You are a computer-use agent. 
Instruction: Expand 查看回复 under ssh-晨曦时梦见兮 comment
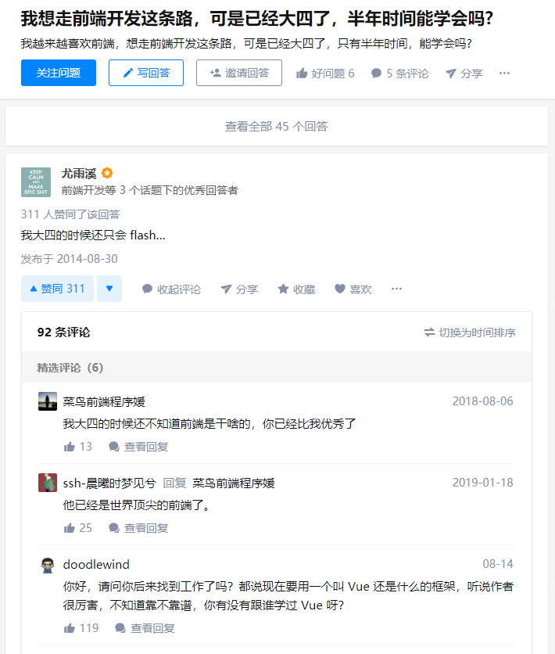pos(138,528)
